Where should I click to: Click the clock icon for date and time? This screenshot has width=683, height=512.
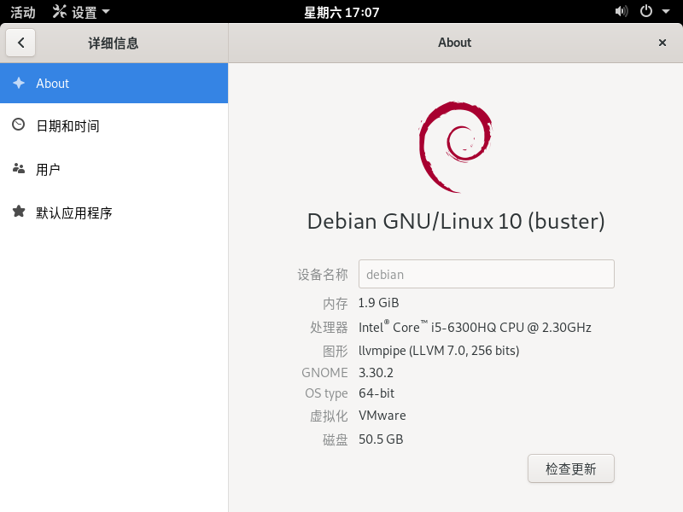(x=18, y=125)
